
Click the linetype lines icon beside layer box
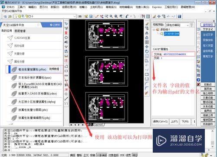[80, 17]
